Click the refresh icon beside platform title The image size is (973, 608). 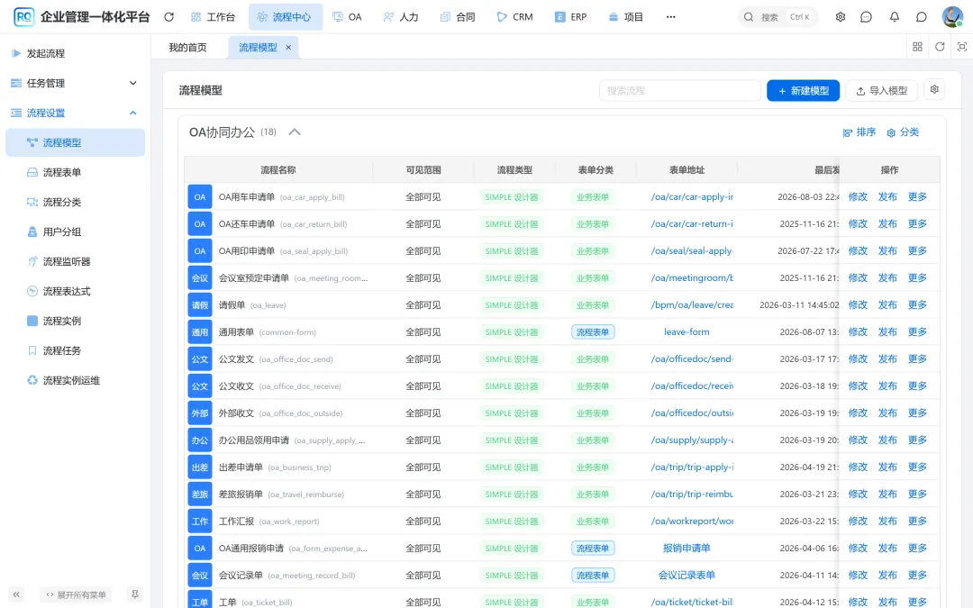168,17
